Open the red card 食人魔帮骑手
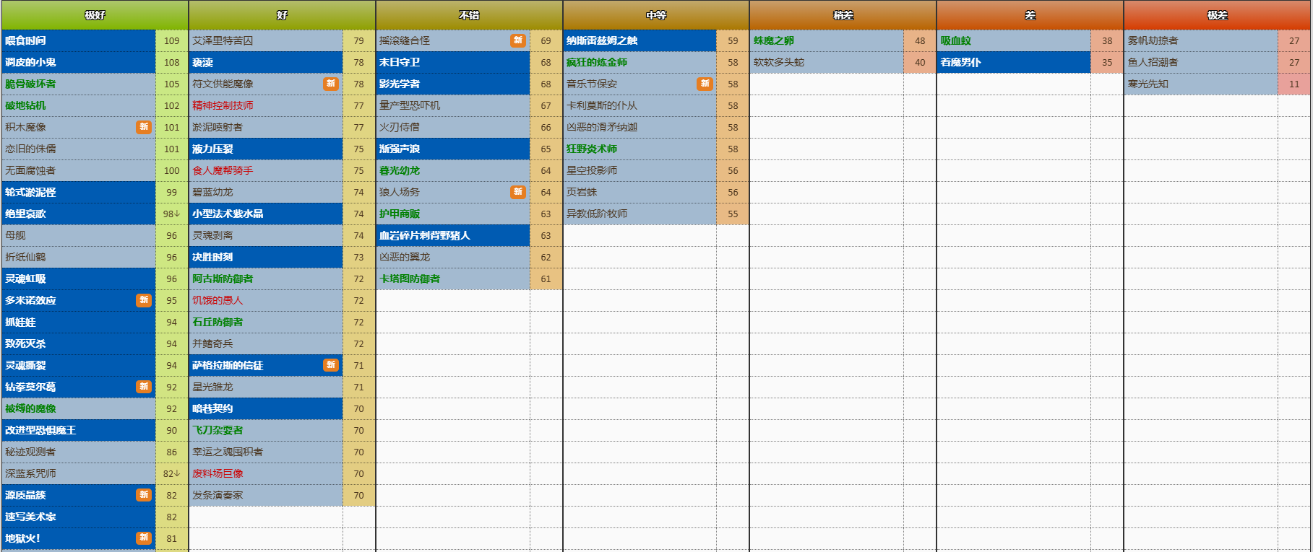Image resolution: width=1313 pixels, height=552 pixels. (223, 171)
